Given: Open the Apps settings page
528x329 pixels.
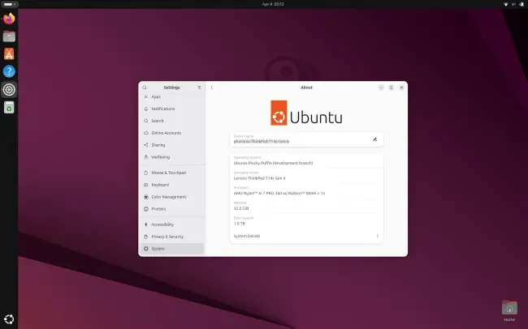Looking at the screenshot, I should coord(171,96).
